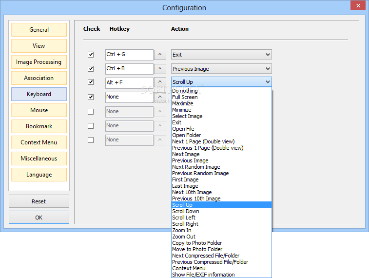The image size is (369, 278).
Task: Choose Scroll Down from action list
Action: [221, 211]
